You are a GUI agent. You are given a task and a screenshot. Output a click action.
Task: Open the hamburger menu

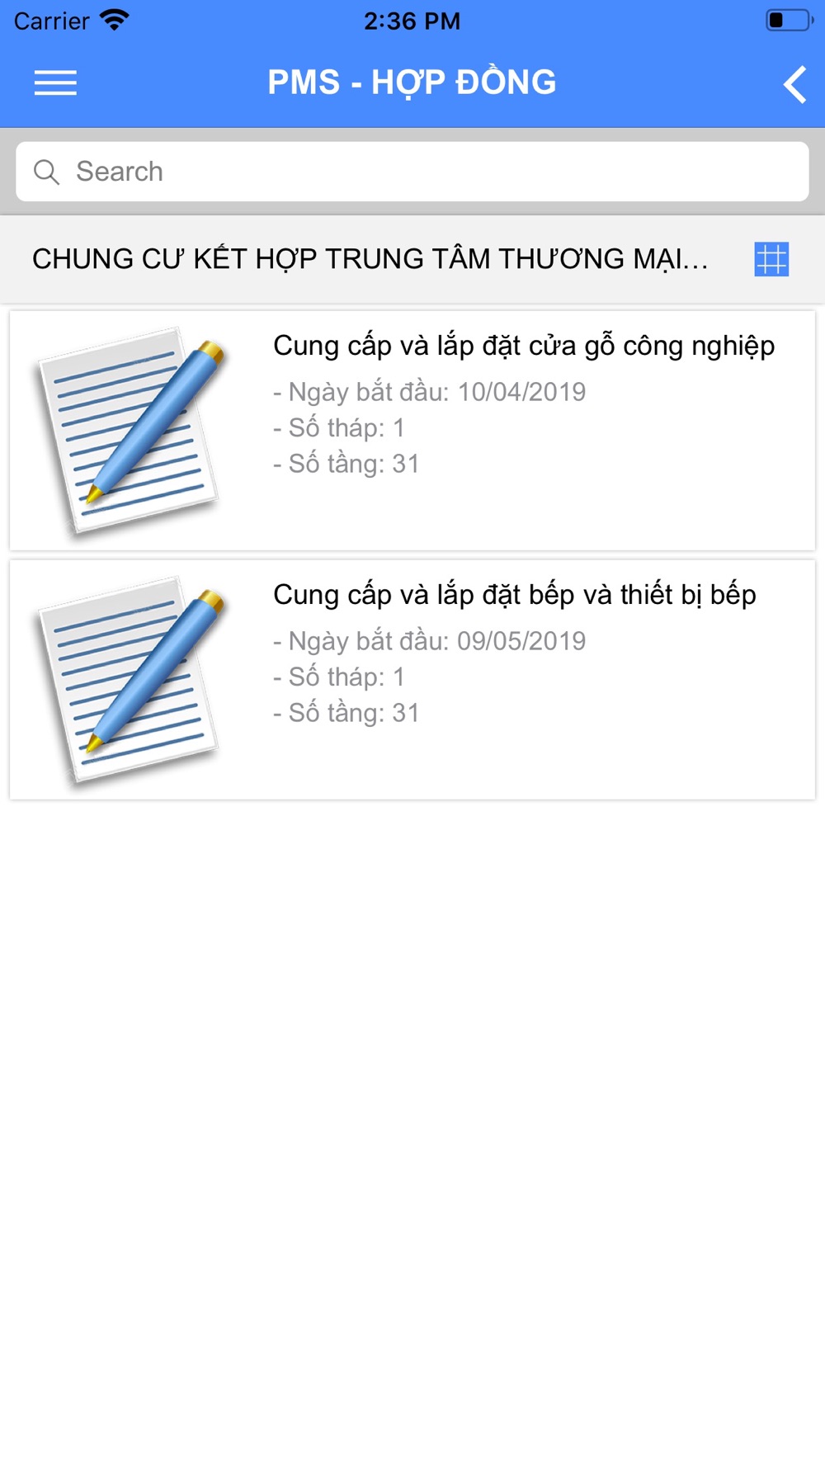pos(55,83)
